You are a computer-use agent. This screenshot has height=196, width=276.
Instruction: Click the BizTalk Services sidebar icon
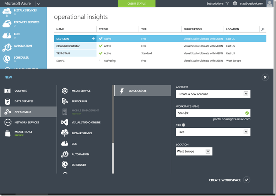pos(7,12)
